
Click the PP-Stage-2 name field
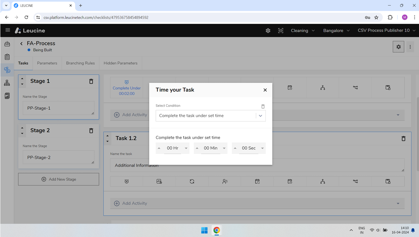(59, 157)
